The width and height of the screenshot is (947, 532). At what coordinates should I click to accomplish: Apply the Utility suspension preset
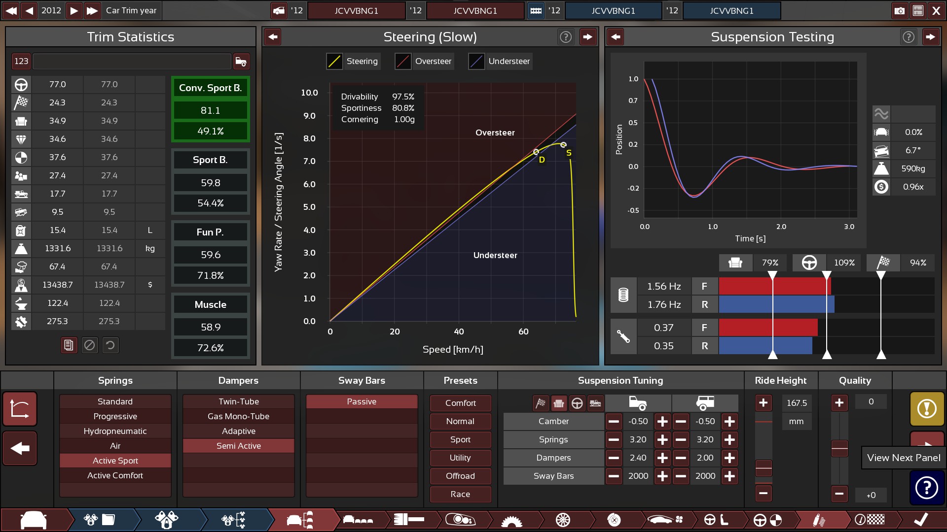[x=460, y=458]
